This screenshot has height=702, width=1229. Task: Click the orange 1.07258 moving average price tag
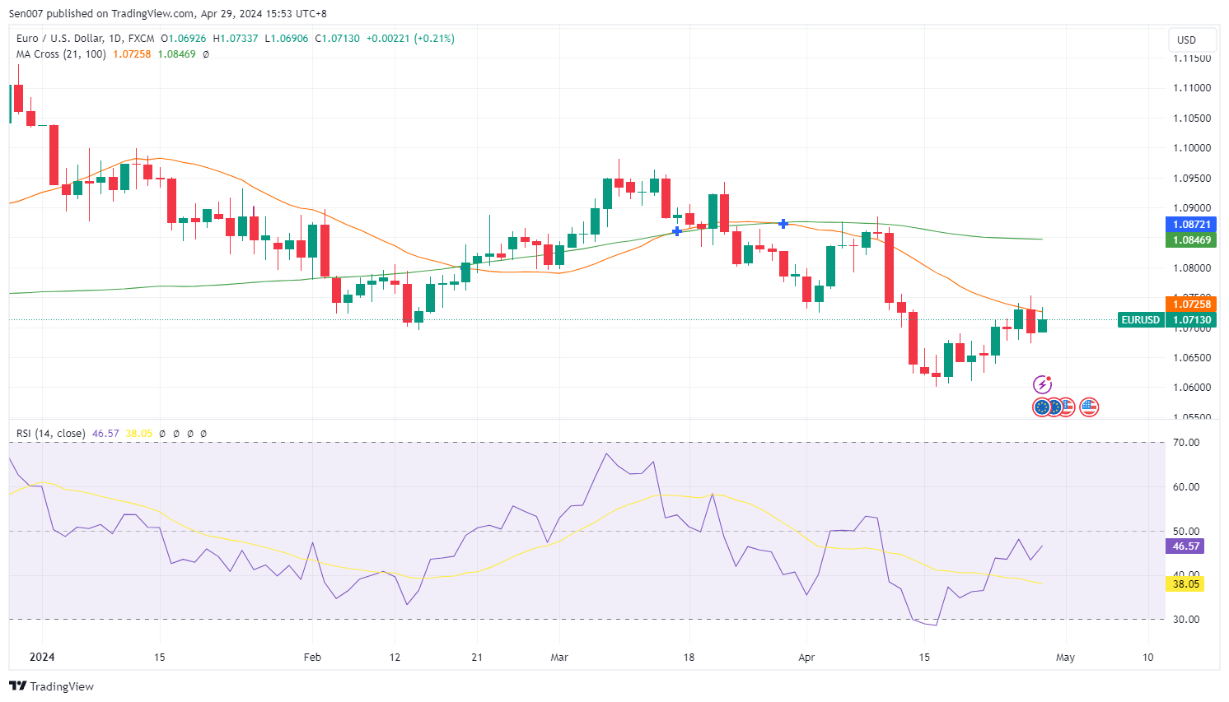click(1191, 305)
